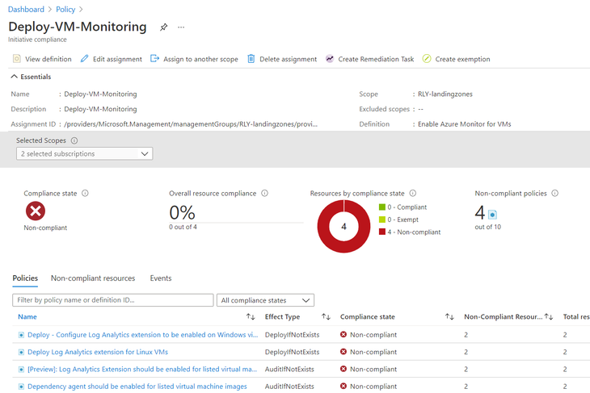
Task: Click the Delete assignment label
Action: pos(289,59)
